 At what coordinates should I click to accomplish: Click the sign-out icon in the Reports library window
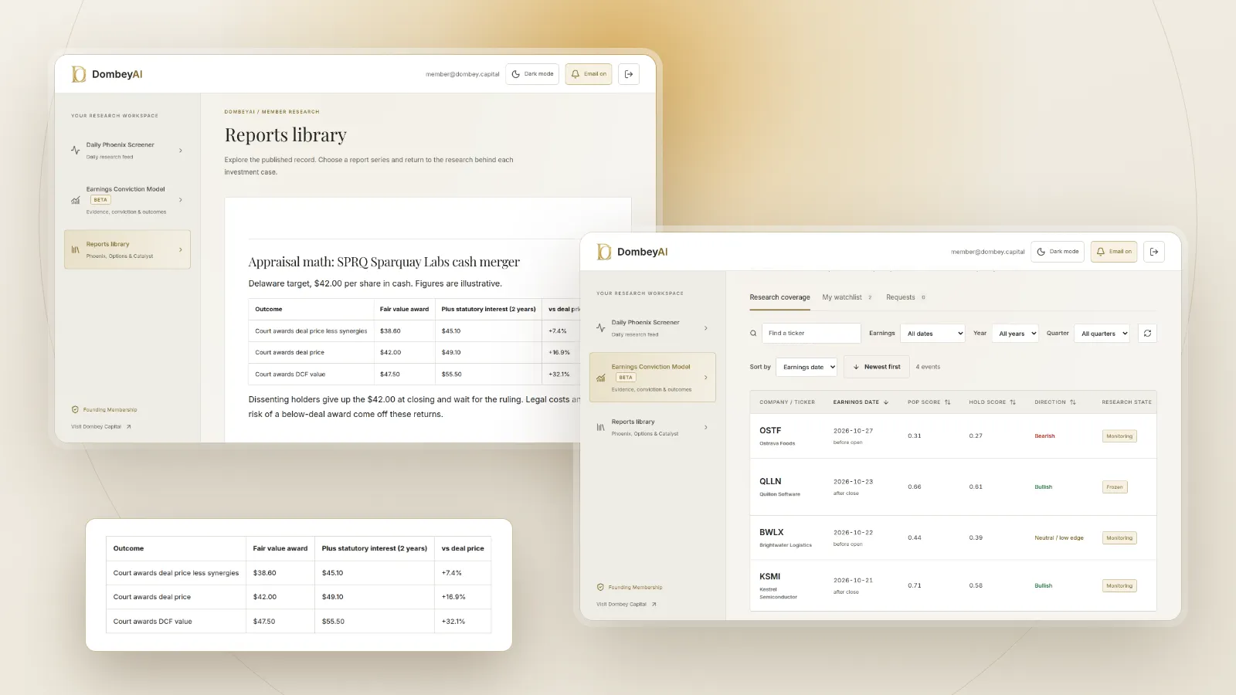[x=629, y=74]
